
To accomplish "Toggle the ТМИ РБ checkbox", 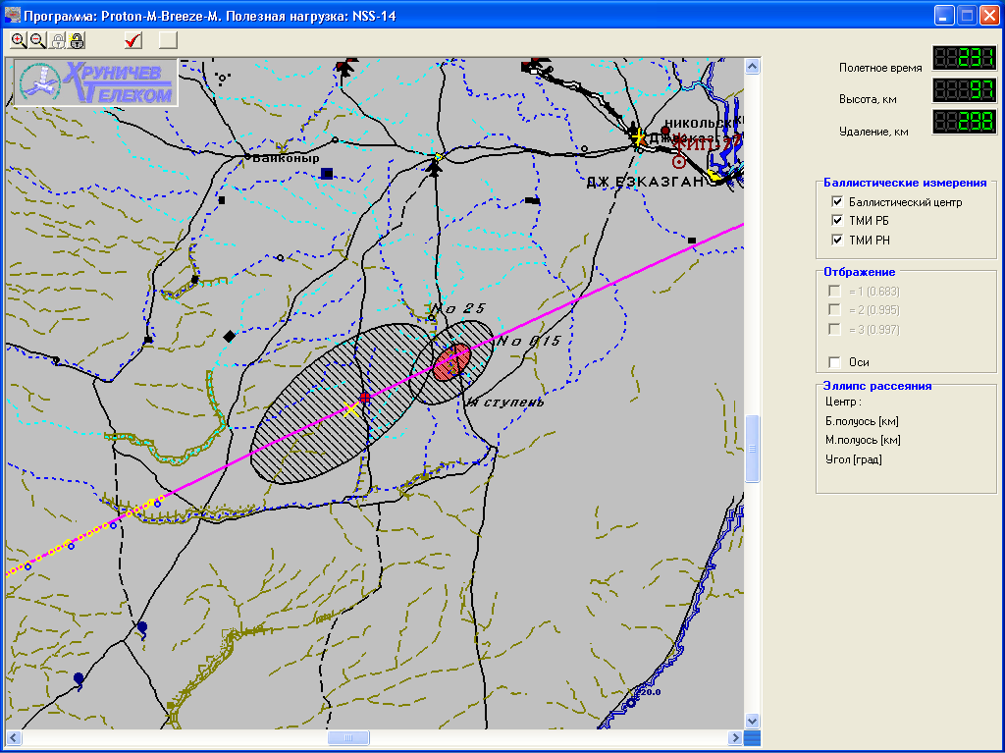I will (x=837, y=221).
